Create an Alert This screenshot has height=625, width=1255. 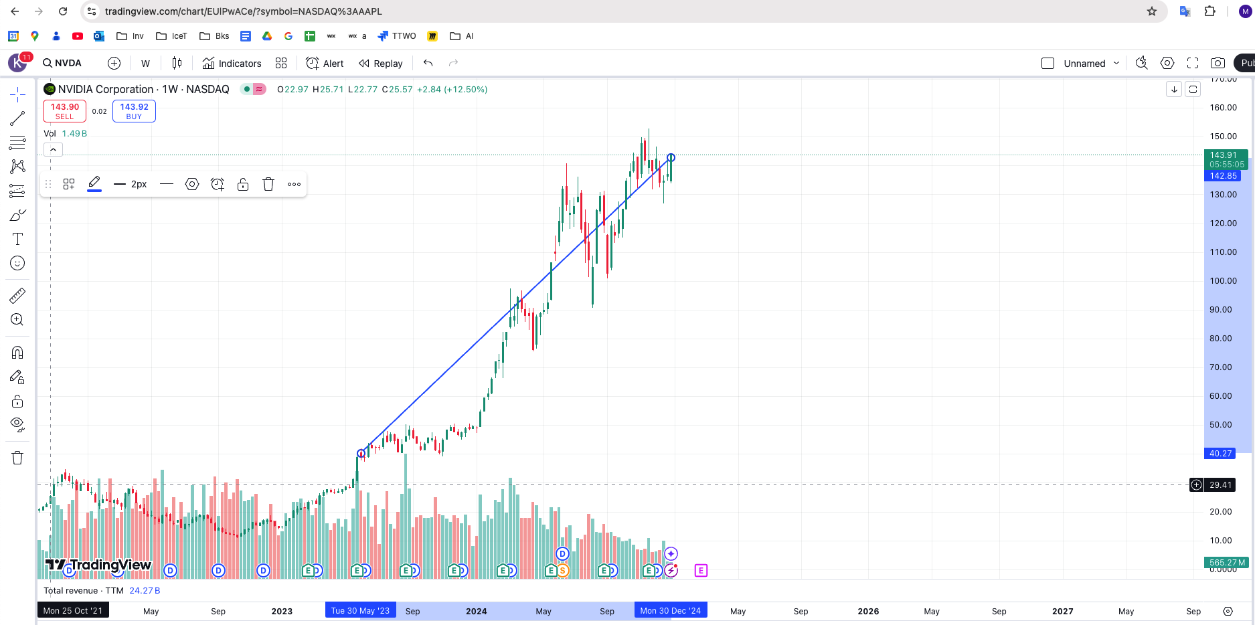[x=325, y=63]
